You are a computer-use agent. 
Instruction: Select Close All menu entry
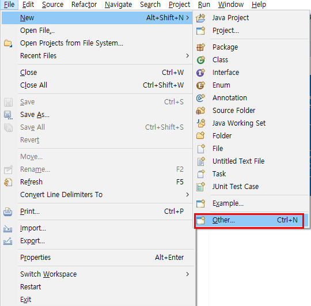[97, 85]
